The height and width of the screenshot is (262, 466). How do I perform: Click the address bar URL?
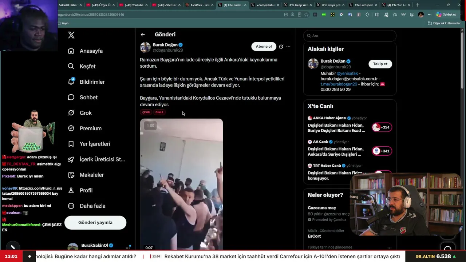[91, 15]
